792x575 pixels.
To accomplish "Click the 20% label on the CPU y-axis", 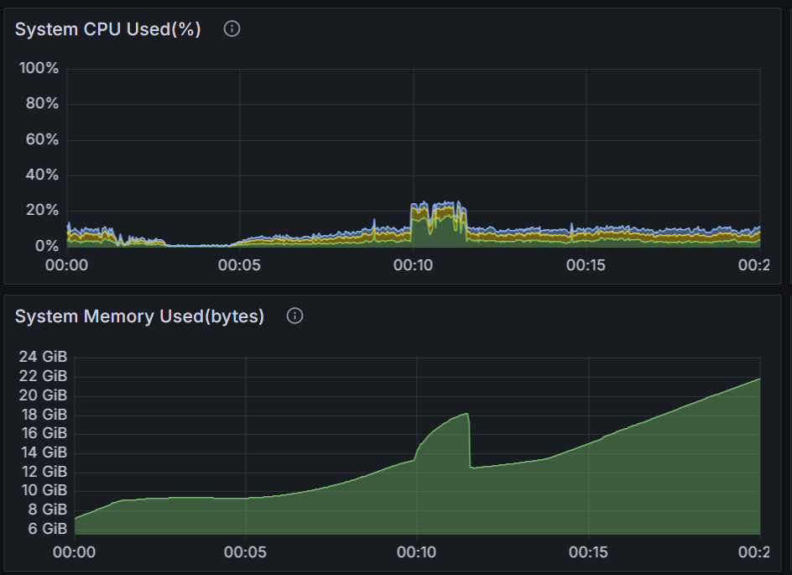I will click(42, 211).
